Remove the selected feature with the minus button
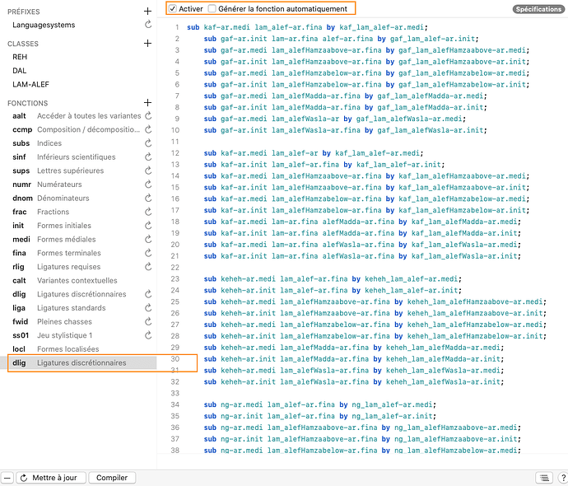Image resolution: width=568 pixels, height=486 pixels. [x=7, y=478]
